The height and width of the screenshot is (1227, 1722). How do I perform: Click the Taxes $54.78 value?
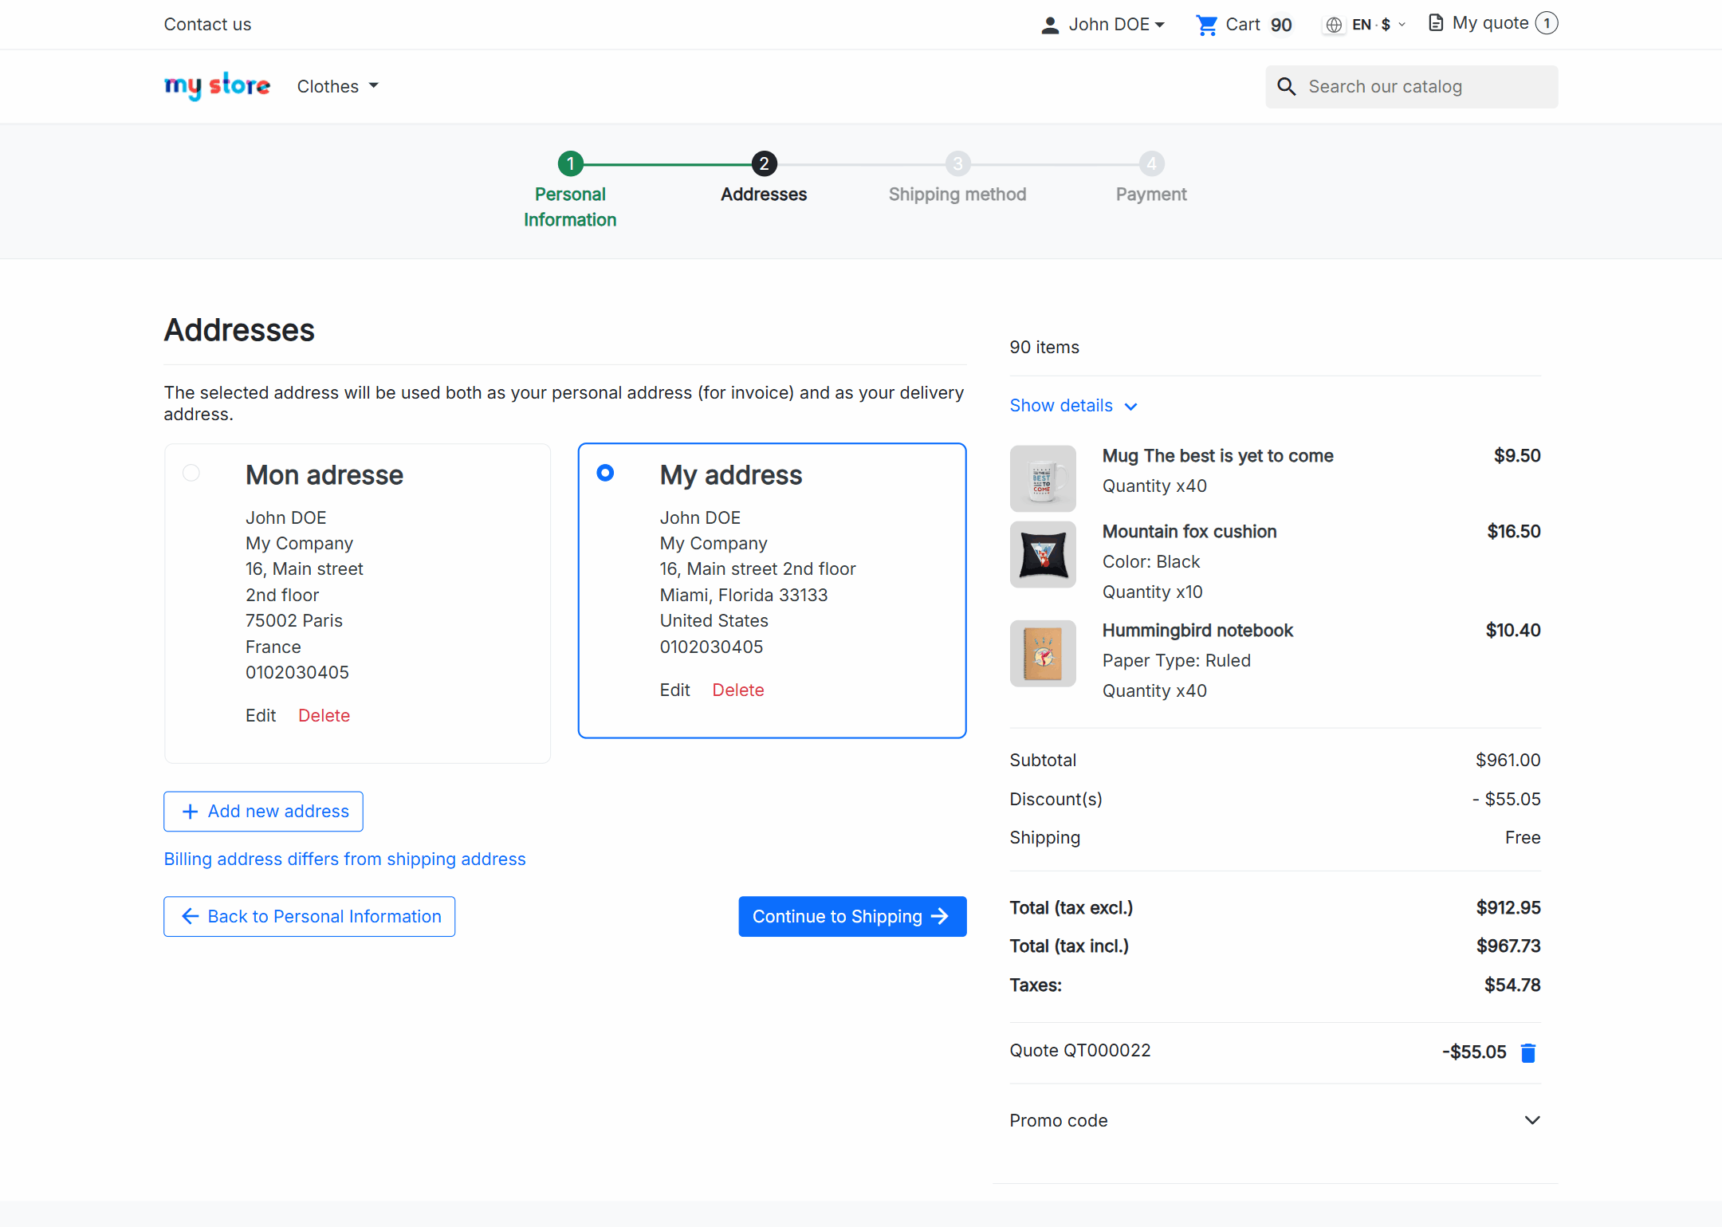click(x=1512, y=985)
